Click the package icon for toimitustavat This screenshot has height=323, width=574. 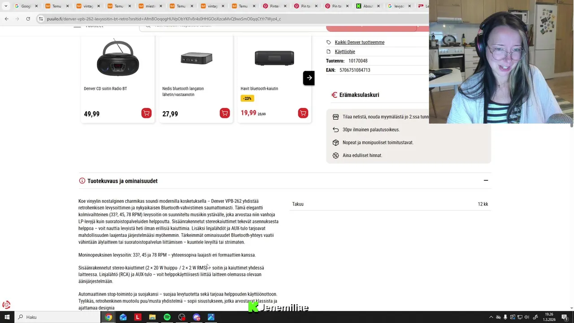coord(335,142)
